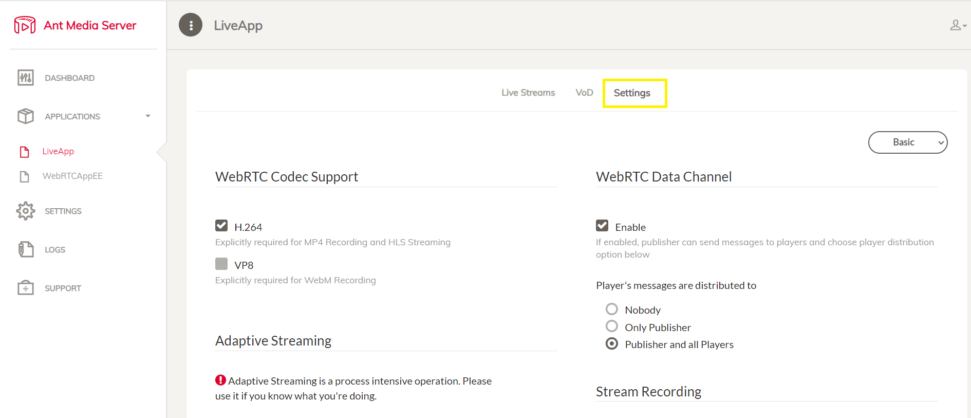This screenshot has height=418, width=971.
Task: Switch to the Live Streams tab
Action: (x=528, y=93)
